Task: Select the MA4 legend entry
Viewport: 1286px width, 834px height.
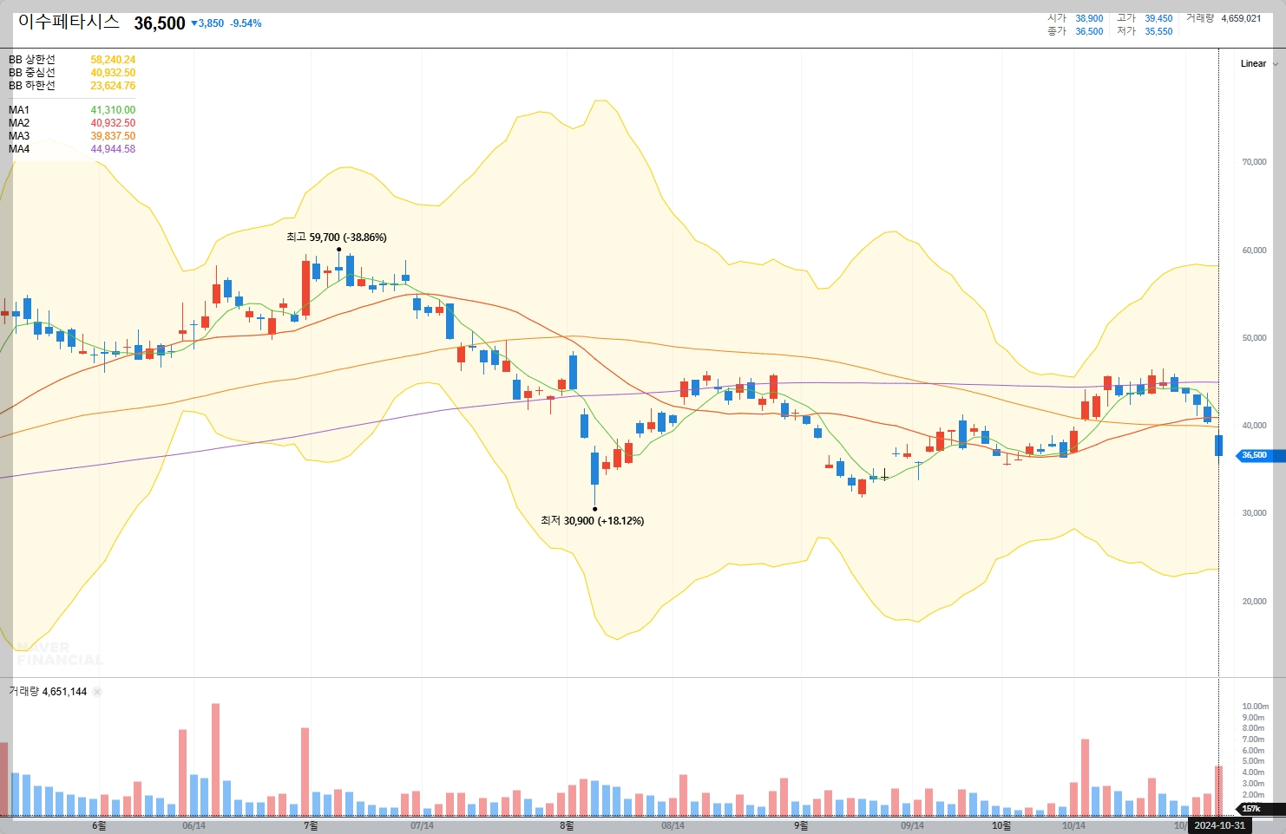Action: click(x=19, y=149)
